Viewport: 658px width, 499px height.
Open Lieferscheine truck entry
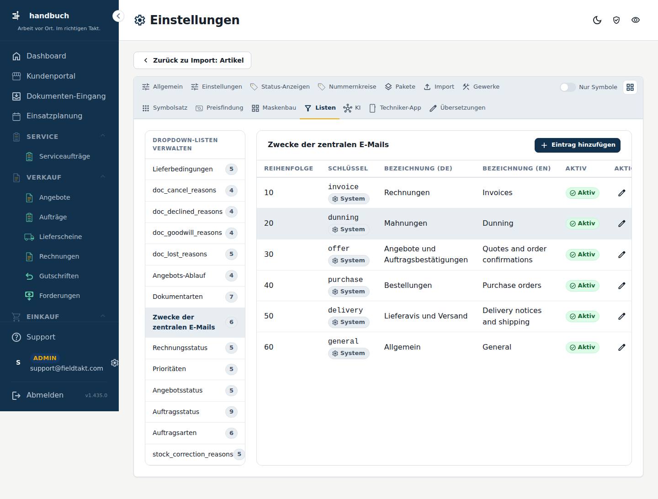pyautogui.click(x=59, y=237)
